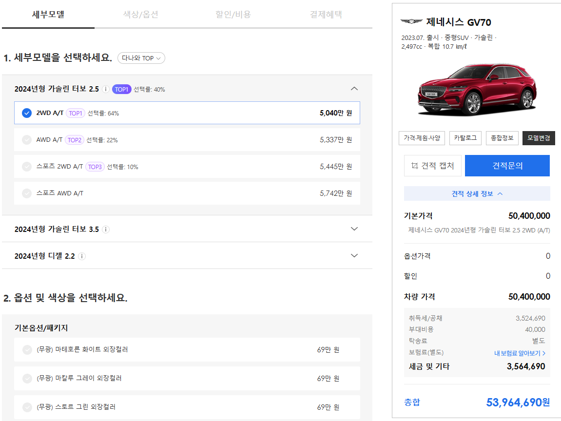The image size is (561, 421).
Task: Click the info icon beside 디젤 2.2
Action: tap(82, 256)
